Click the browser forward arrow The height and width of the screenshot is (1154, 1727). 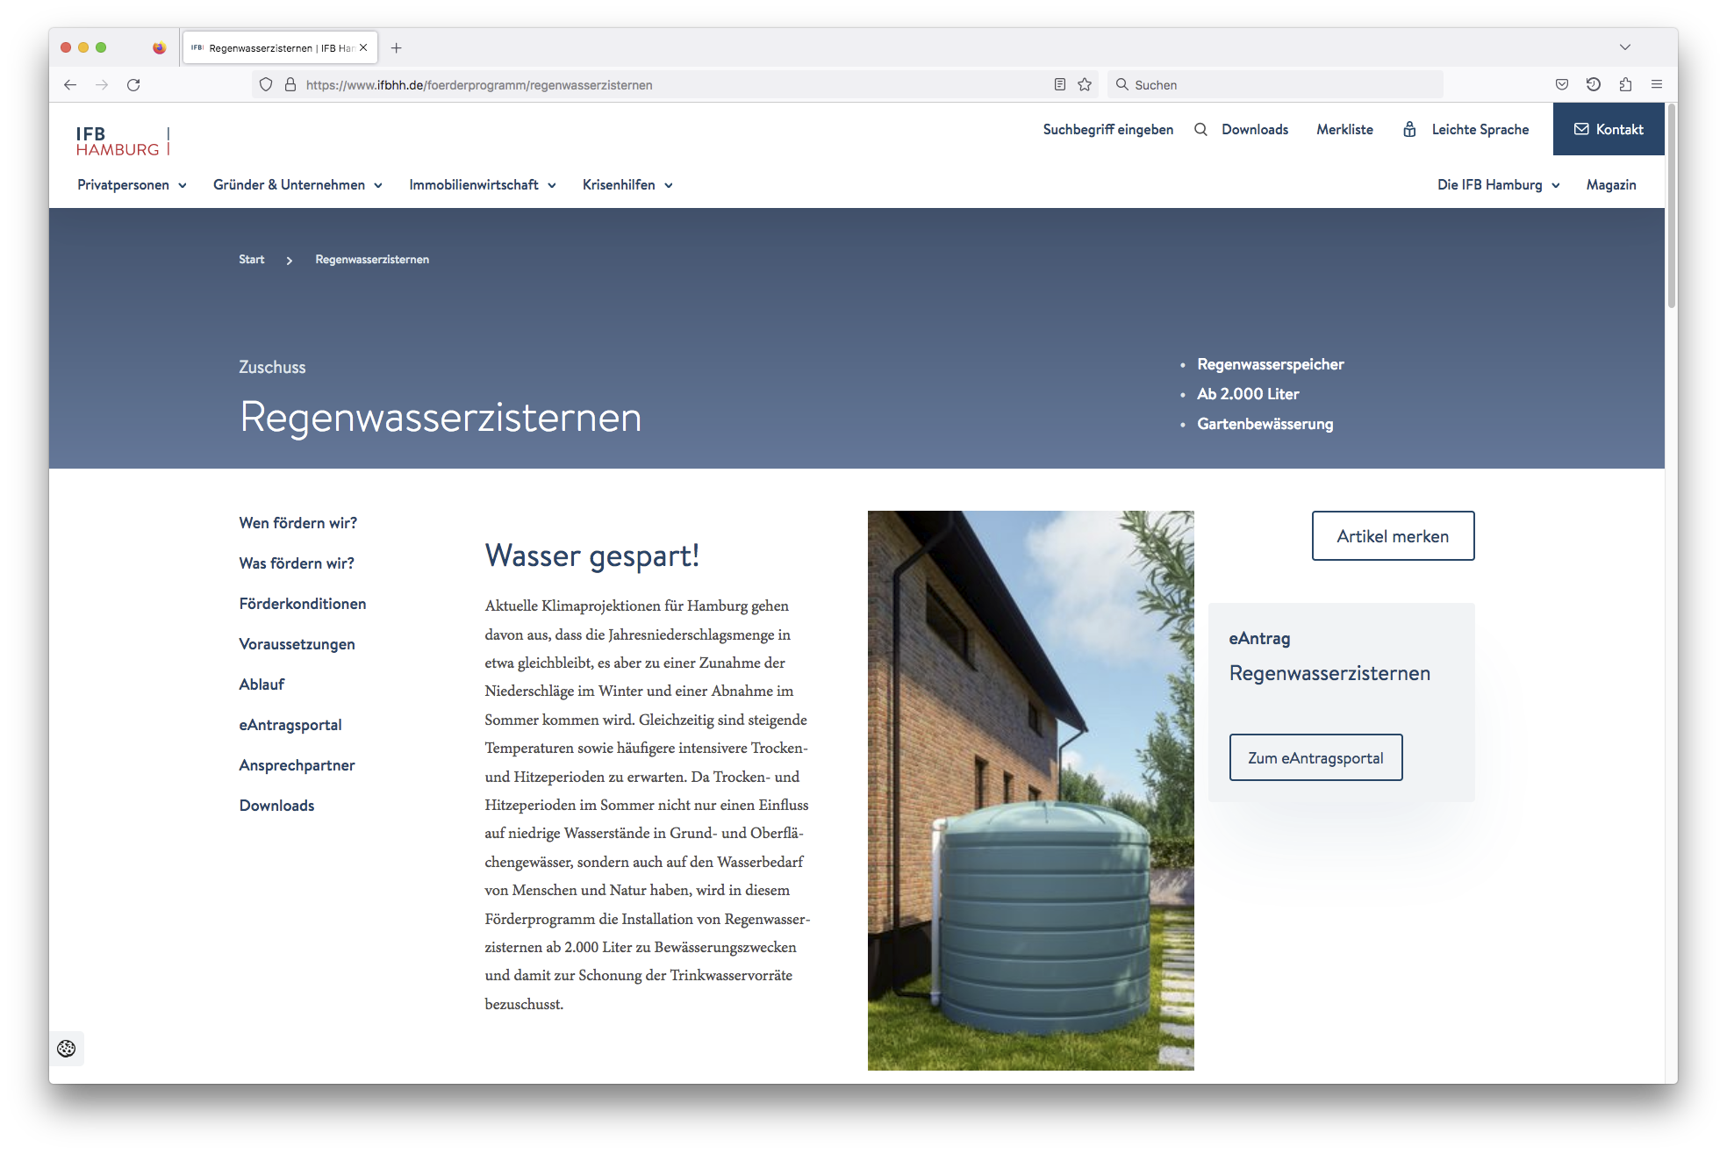click(102, 85)
